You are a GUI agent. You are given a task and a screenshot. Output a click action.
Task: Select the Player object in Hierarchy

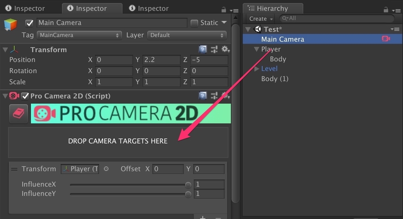pyautogui.click(x=271, y=49)
